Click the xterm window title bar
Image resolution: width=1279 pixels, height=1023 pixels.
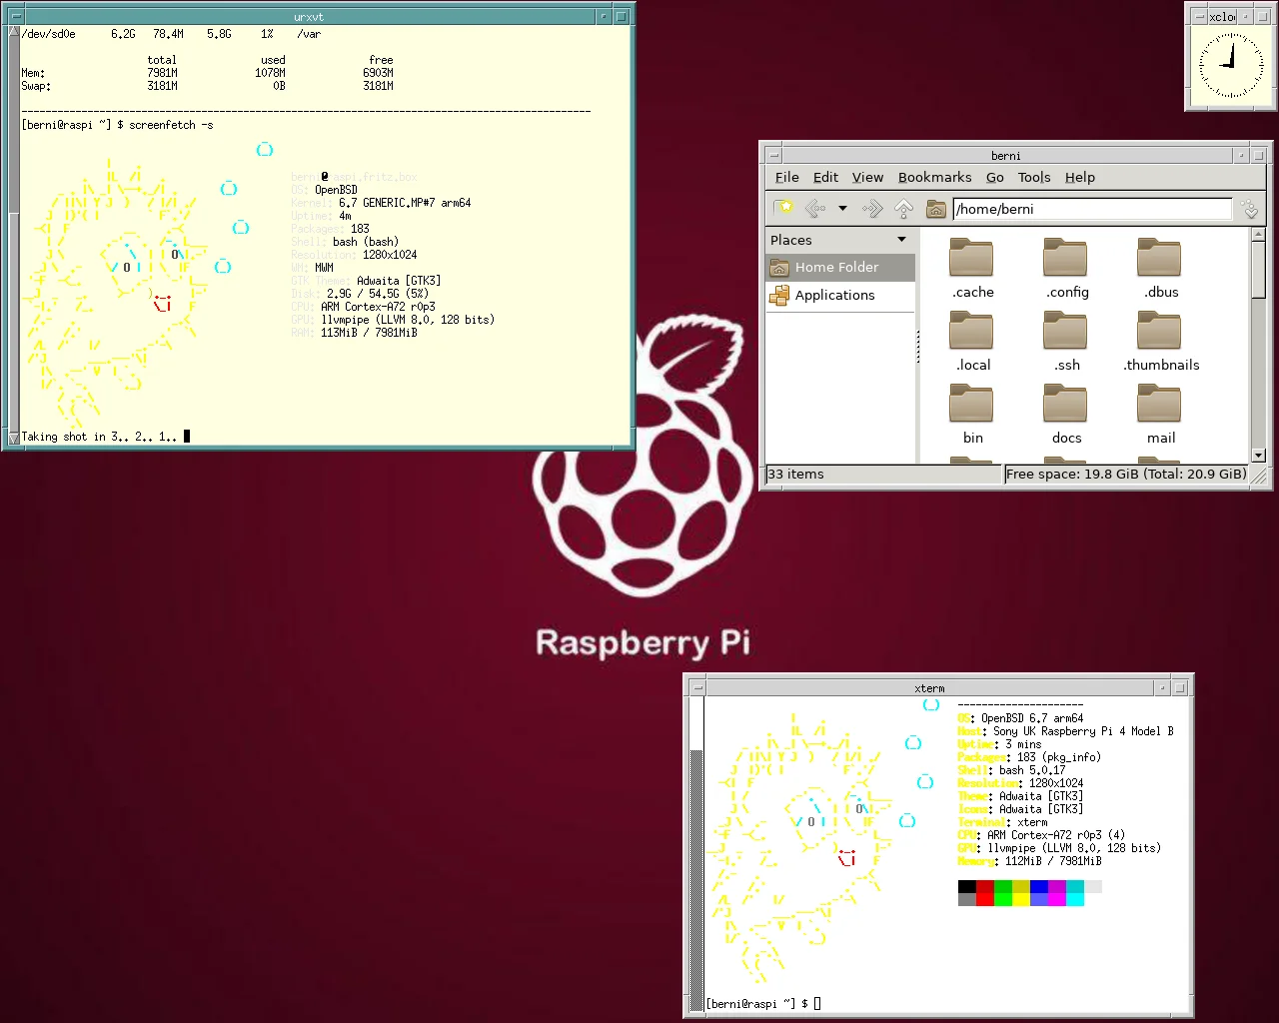[x=929, y=687]
